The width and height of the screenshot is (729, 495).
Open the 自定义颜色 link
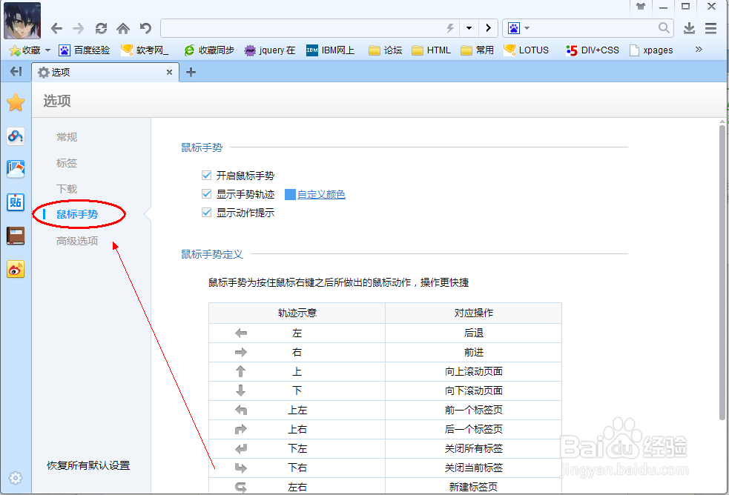321,195
